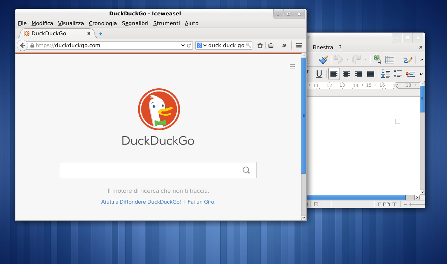The width and height of the screenshot is (447, 264).
Task: Open the Cronologia menu
Action: 103,23
